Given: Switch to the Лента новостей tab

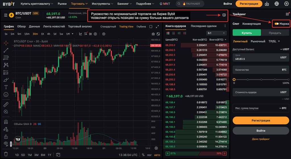Looking at the screenshot, I should tap(54, 26).
